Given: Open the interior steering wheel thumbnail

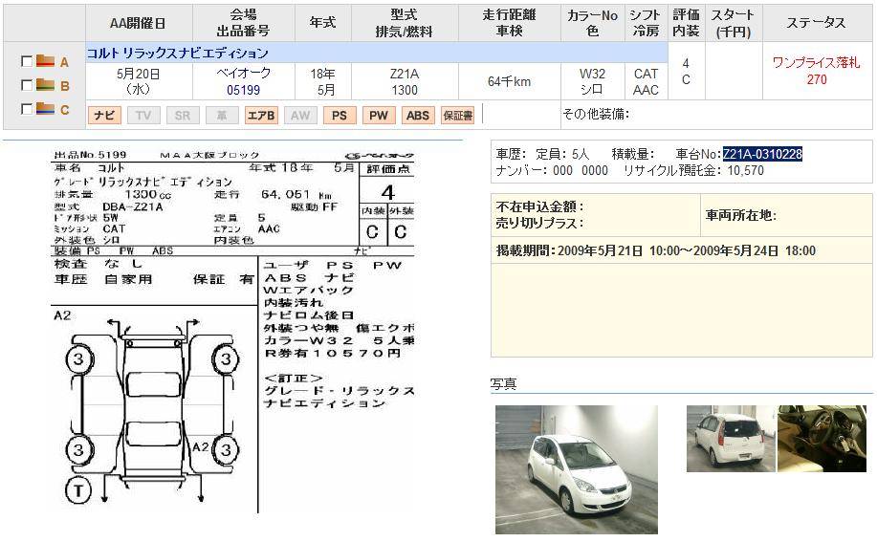Looking at the screenshot, I should [822, 439].
